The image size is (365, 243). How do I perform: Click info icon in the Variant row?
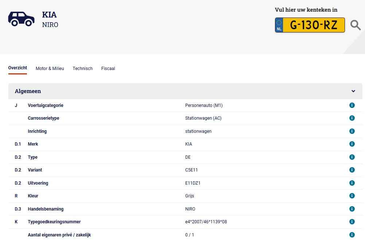(352, 170)
